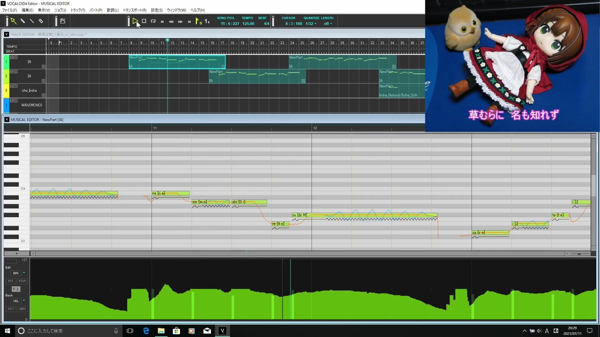Viewport: 600px width, 337px height.
Task: Swap Edit and Back parameters with arrows button
Action: coord(16,289)
